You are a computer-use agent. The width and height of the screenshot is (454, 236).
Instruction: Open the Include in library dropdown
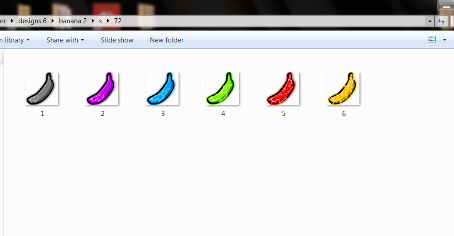(15, 40)
